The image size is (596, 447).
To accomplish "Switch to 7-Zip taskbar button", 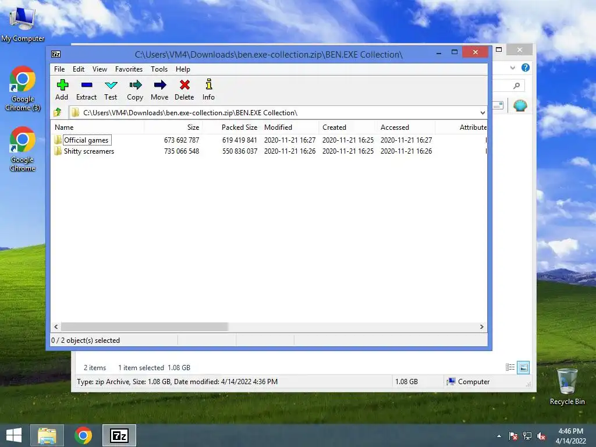I will point(119,435).
